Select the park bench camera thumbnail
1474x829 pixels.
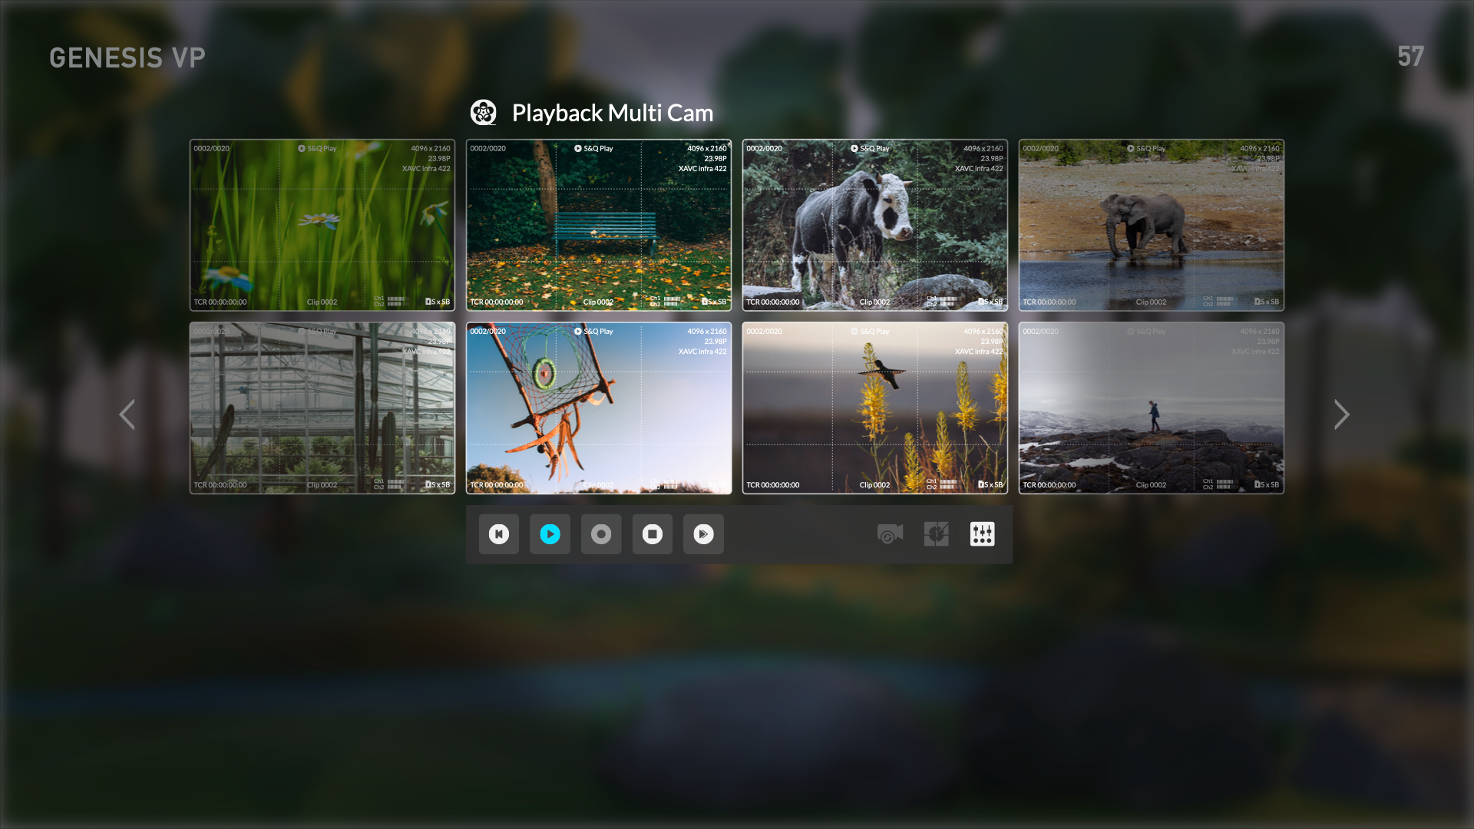(x=599, y=225)
